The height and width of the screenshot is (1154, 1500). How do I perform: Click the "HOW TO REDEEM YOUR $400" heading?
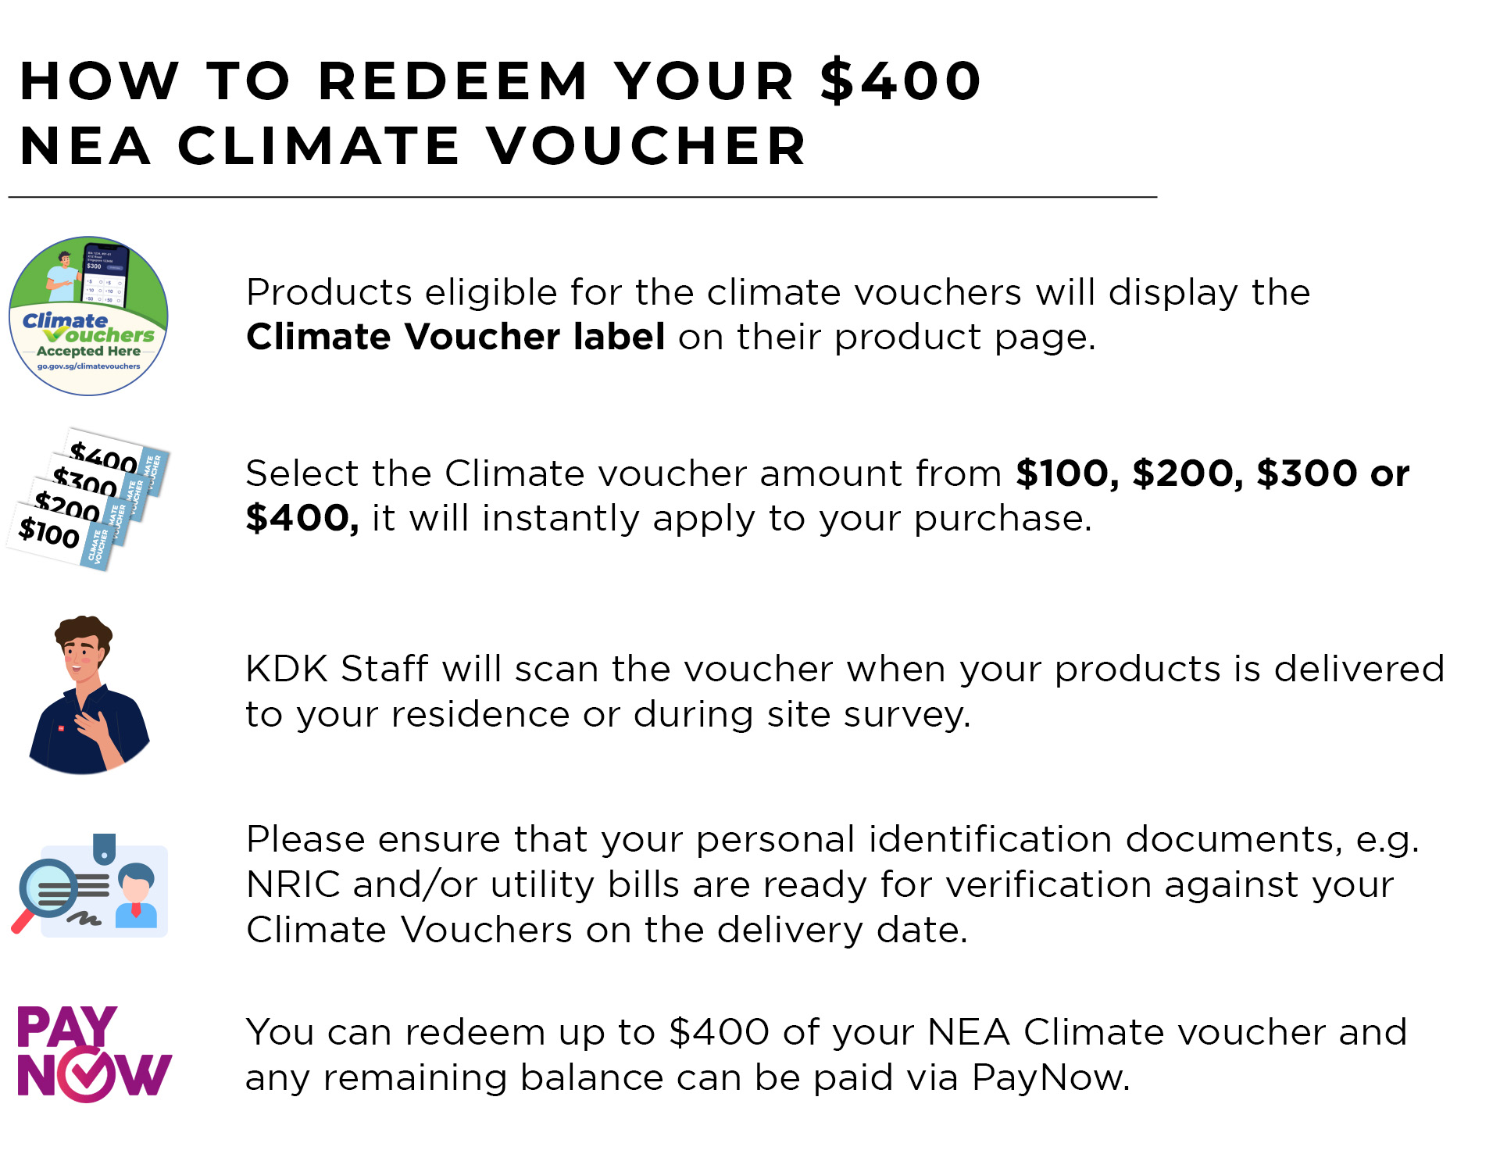(x=500, y=80)
